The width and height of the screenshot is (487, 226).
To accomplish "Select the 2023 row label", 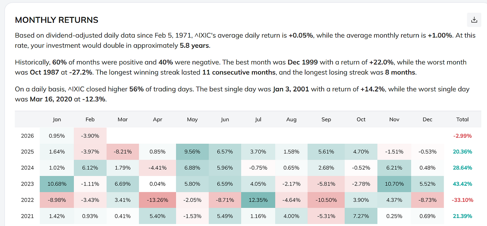I will point(27,184).
